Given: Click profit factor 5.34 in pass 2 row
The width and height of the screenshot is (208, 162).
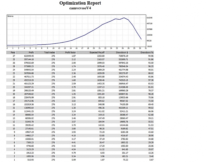Looking at the screenshot, I should click(74, 156).
